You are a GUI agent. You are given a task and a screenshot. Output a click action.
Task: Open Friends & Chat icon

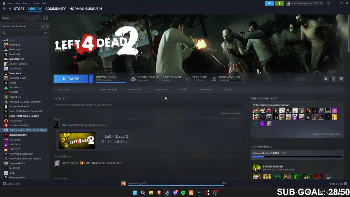345,184
